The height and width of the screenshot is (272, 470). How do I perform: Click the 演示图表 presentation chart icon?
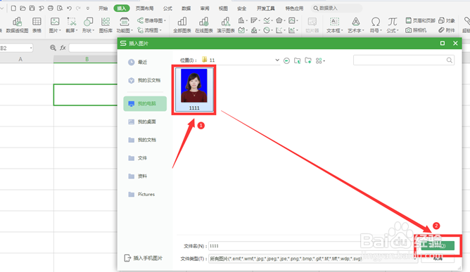tap(226, 25)
